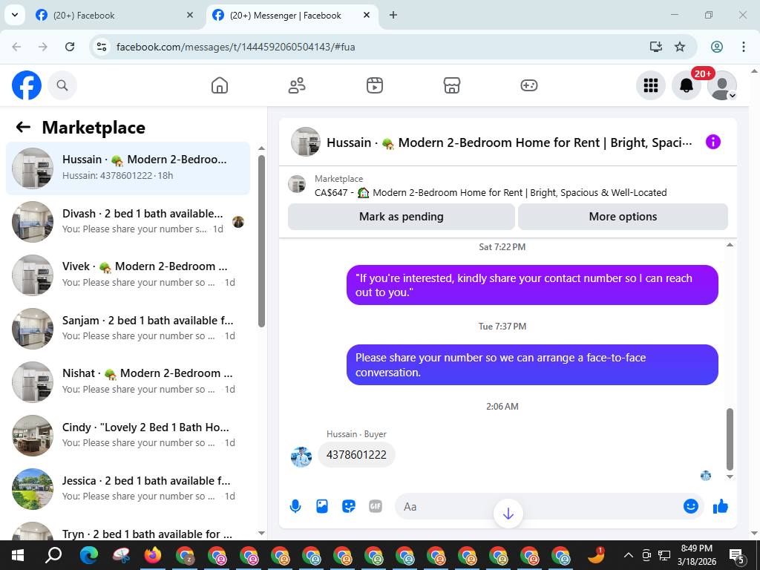Choose a sticker icon
Screen dimensions: 760x570
349,506
